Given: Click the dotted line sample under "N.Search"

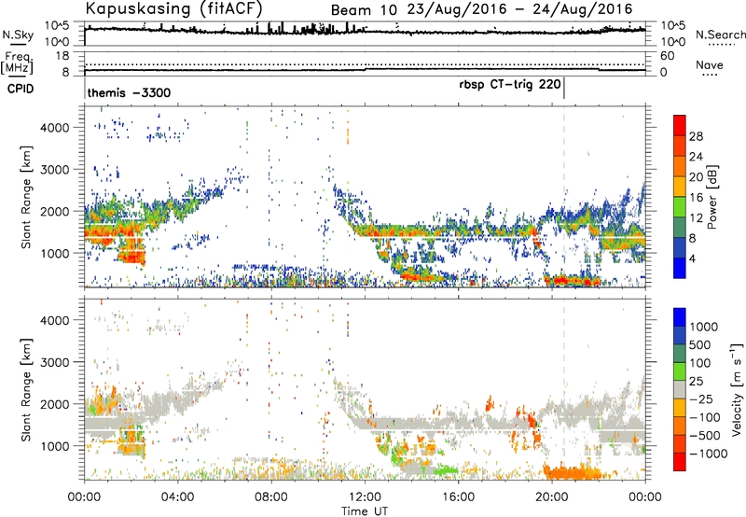Looking at the screenshot, I should (721, 45).
